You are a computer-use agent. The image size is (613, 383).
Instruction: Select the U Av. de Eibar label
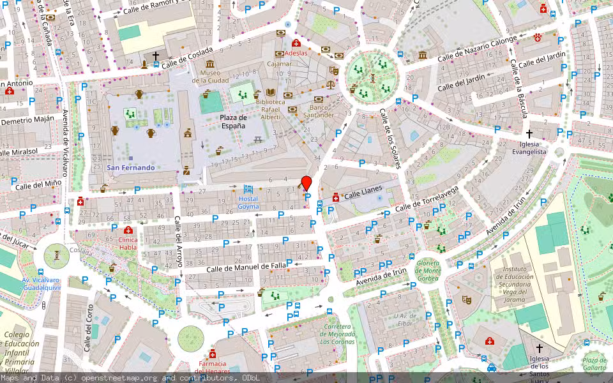(405, 319)
